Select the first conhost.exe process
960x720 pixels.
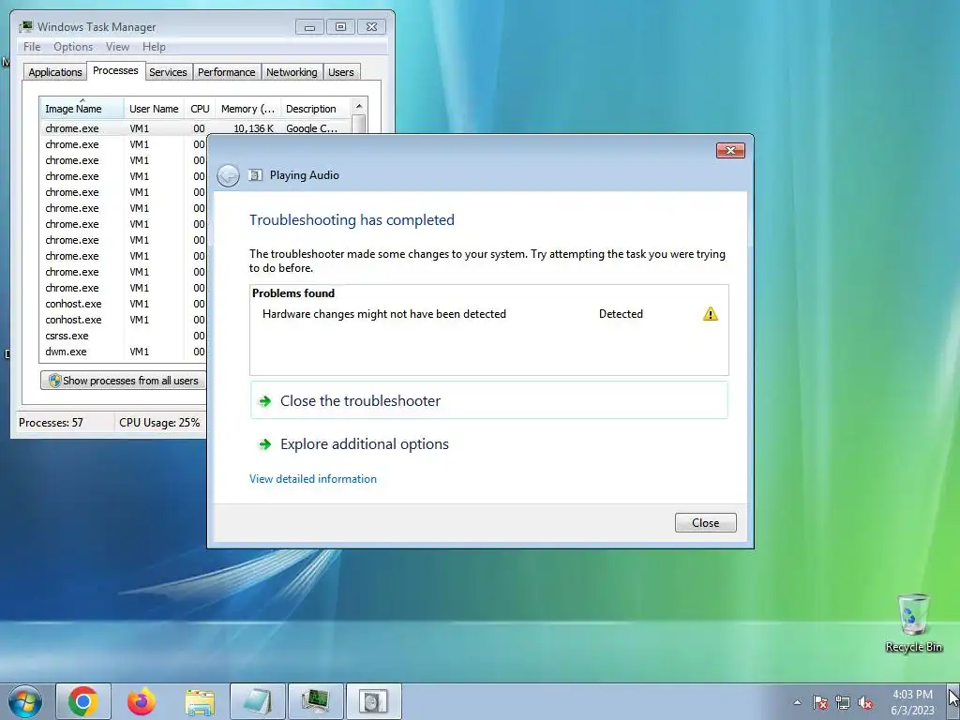pyautogui.click(x=125, y=304)
